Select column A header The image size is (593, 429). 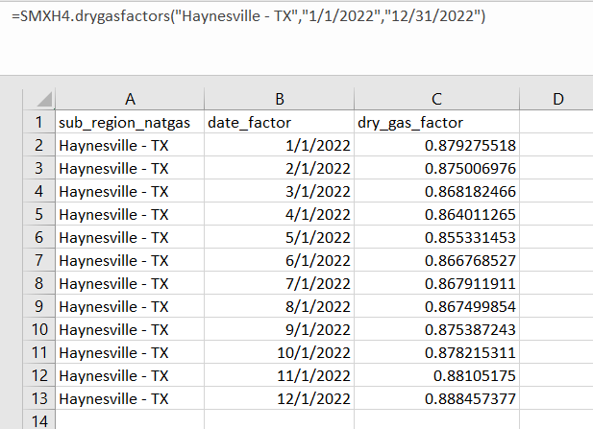[130, 99]
